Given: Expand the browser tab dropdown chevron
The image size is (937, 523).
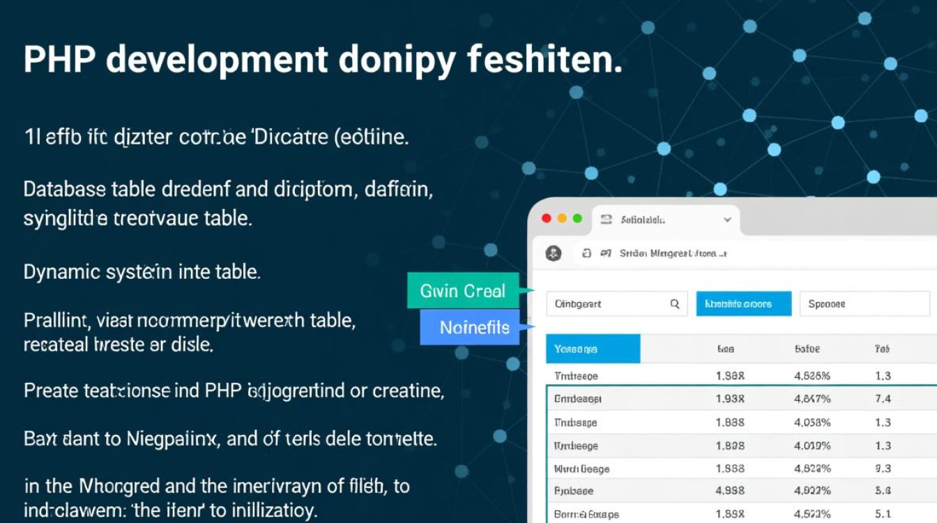Looking at the screenshot, I should click(x=727, y=219).
